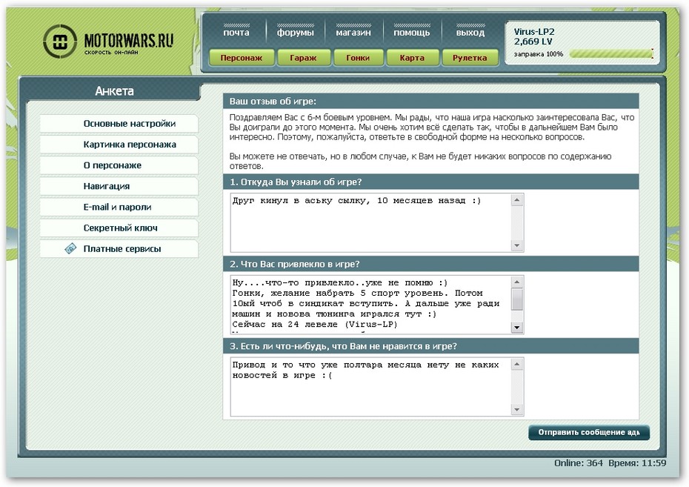The height and width of the screenshot is (487, 689).
Task: Select the Гараж tab button
Action: 303,58
